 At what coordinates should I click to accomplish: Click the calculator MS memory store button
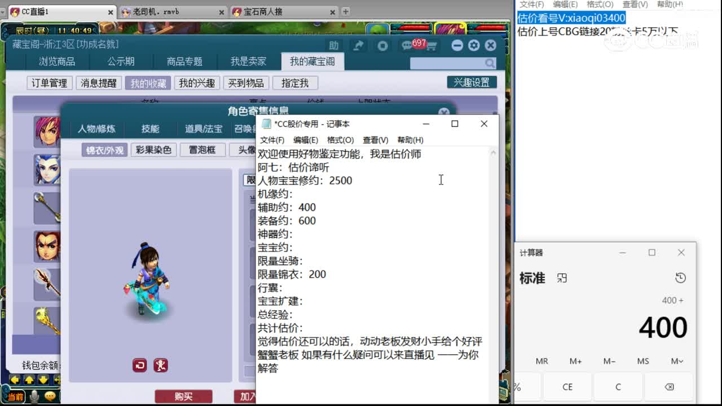[x=643, y=361]
